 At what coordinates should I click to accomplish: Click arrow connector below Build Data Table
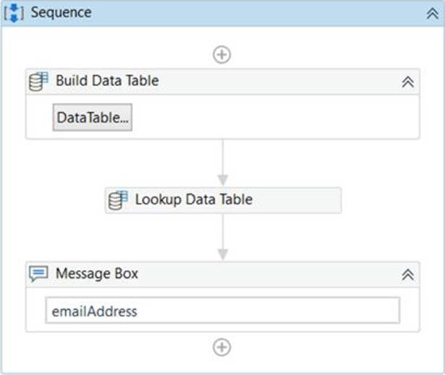click(223, 163)
